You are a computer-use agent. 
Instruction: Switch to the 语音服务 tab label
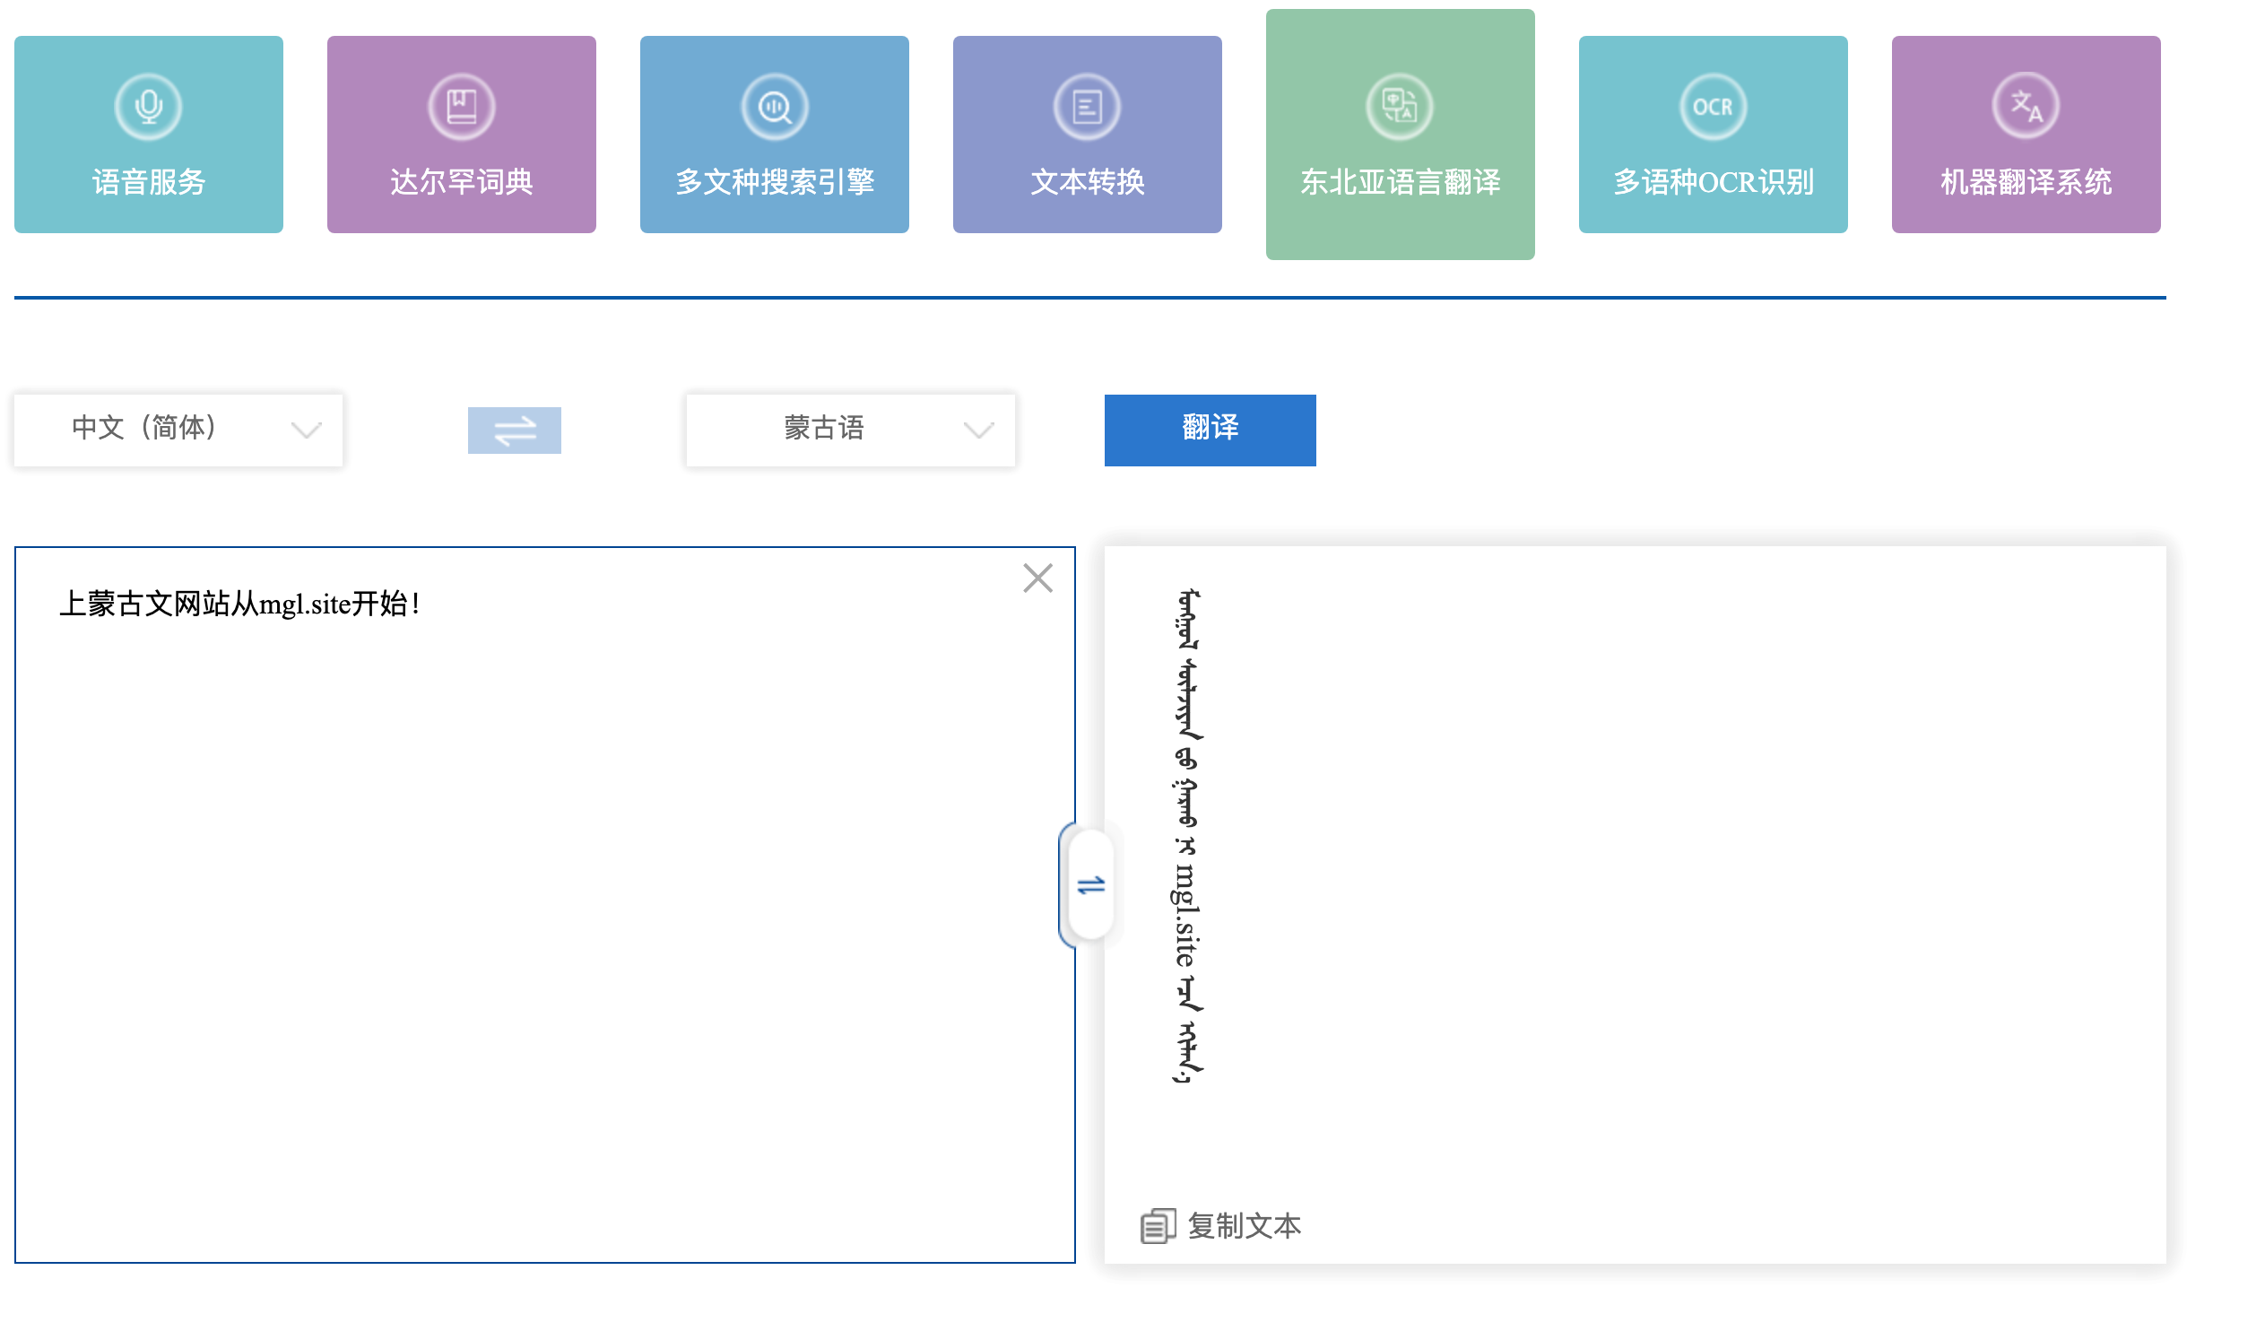click(x=148, y=183)
